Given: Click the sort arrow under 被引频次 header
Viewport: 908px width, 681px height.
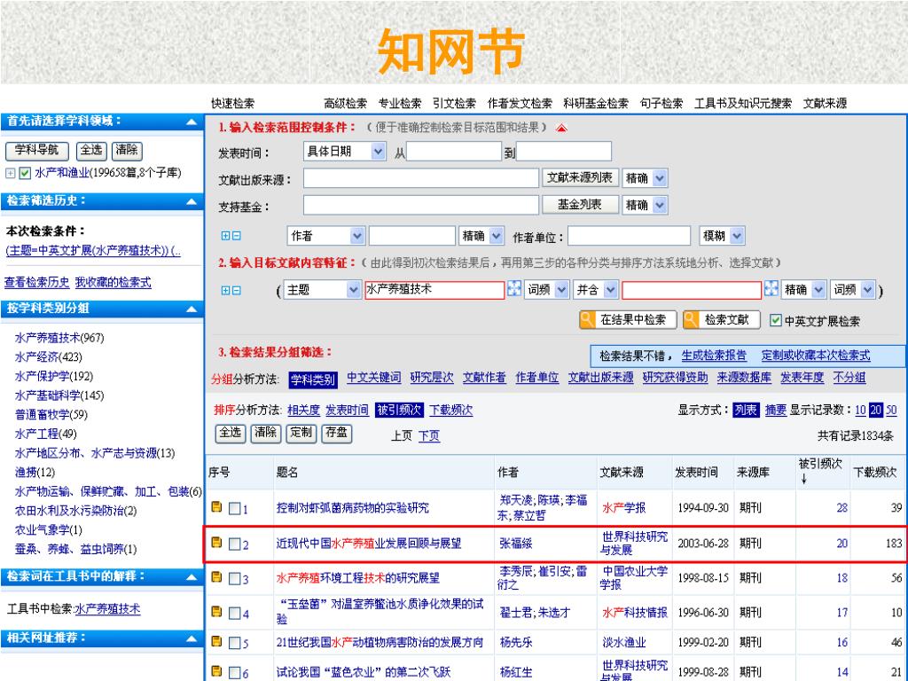Looking at the screenshot, I should click(803, 480).
